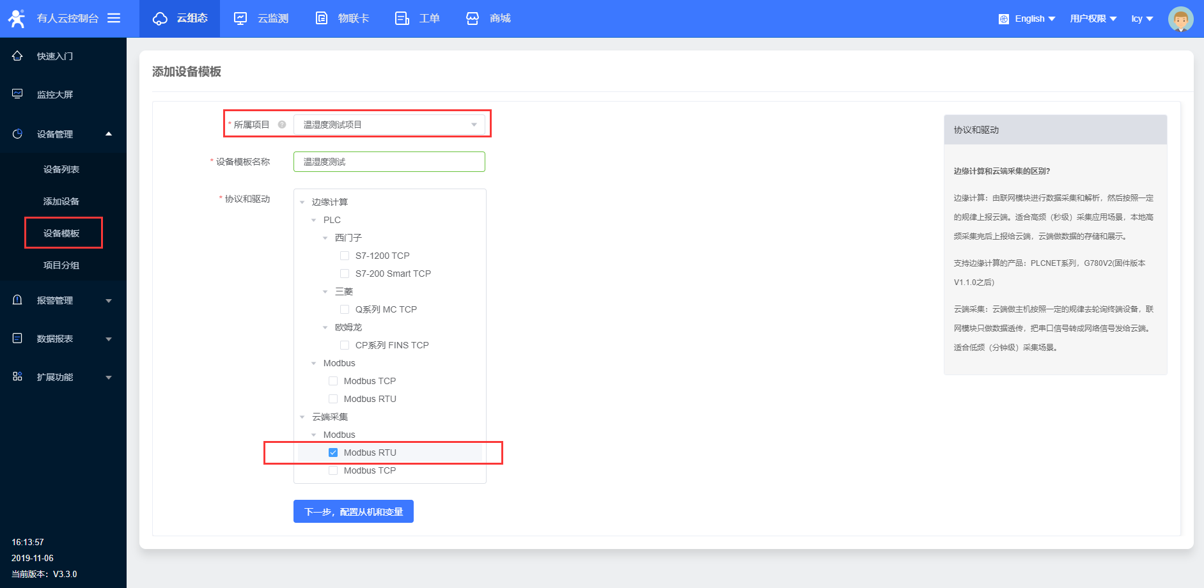The width and height of the screenshot is (1204, 588).
Task: Expand the 数据报表 sidebar menu arrow
Action: coord(109,339)
